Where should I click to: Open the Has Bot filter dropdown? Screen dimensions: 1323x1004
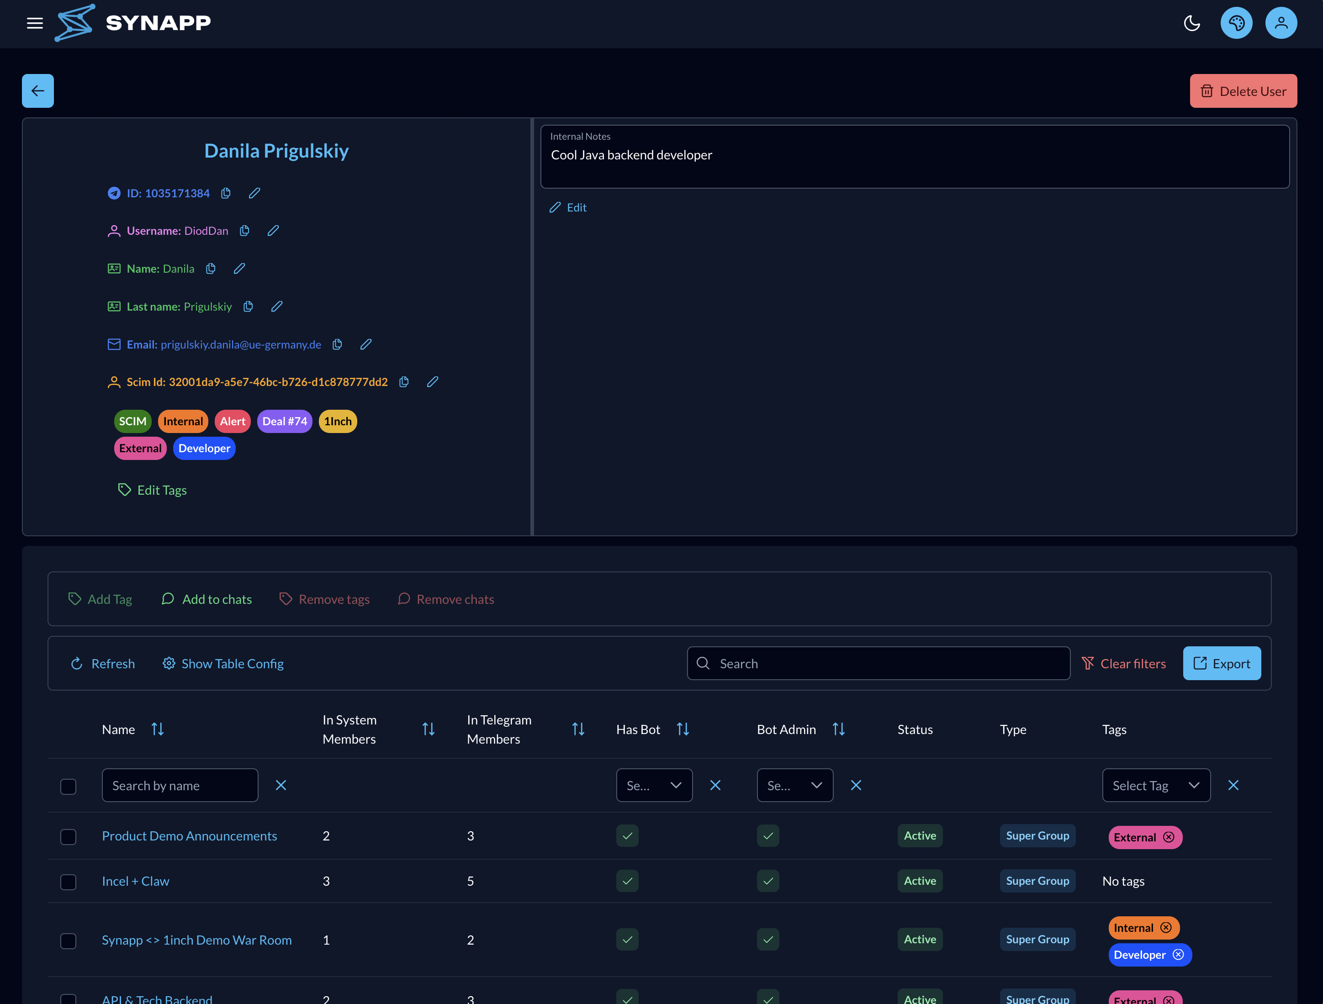pyautogui.click(x=654, y=785)
